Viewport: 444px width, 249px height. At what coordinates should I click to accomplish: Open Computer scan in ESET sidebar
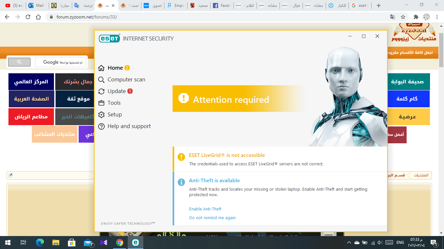click(122, 79)
